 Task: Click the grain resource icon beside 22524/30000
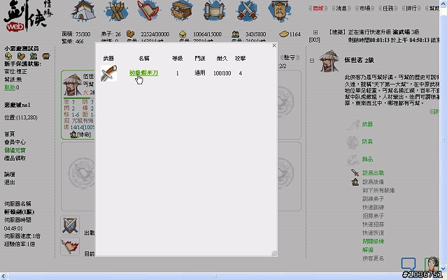[x=130, y=34]
